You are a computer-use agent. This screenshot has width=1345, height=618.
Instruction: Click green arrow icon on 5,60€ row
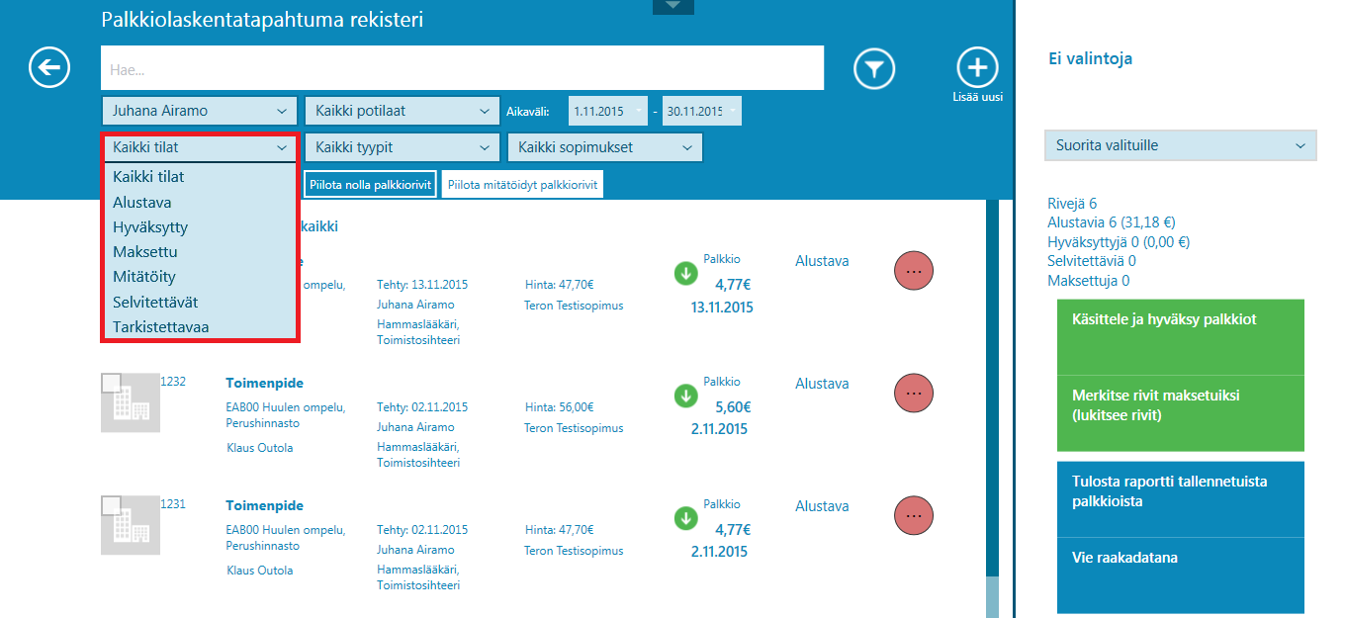[x=685, y=396]
